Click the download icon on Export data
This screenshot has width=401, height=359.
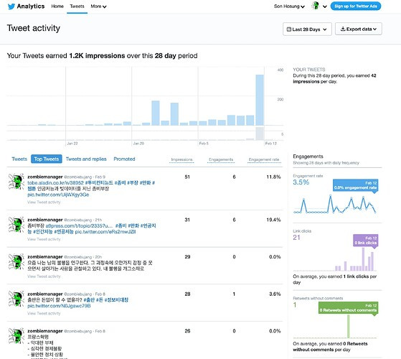coord(343,29)
